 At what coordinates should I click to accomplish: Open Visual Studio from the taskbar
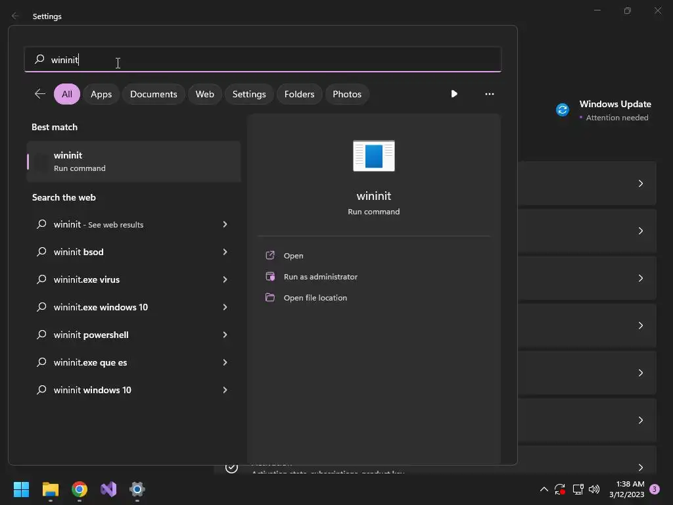(x=108, y=489)
